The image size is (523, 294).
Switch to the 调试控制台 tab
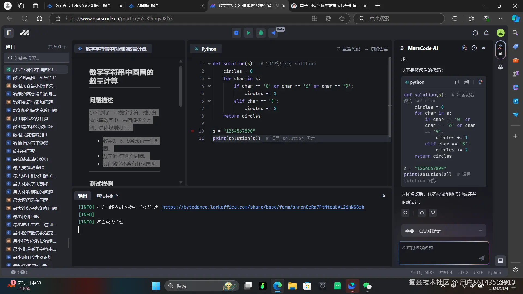point(108,196)
